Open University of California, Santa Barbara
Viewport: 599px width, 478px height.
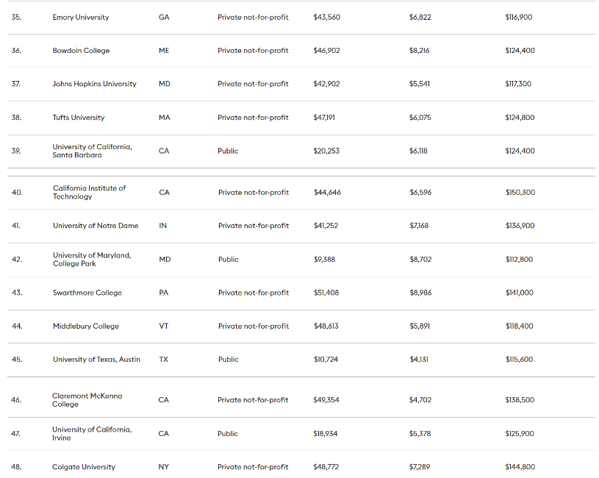pos(92,151)
